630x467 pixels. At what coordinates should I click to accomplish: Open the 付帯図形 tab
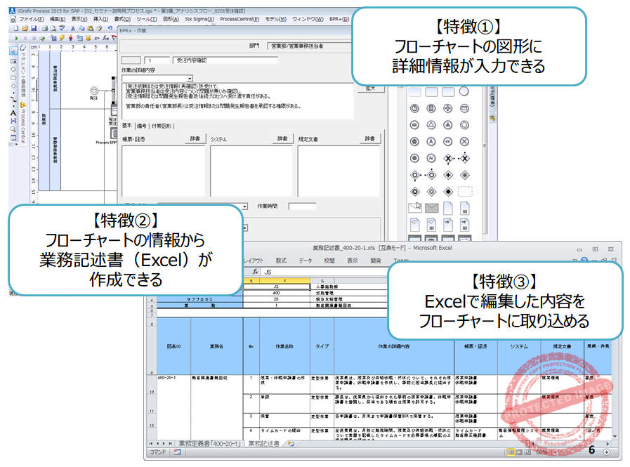(x=161, y=126)
